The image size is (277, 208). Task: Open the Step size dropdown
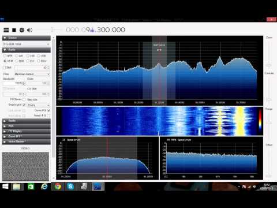coord(39,105)
